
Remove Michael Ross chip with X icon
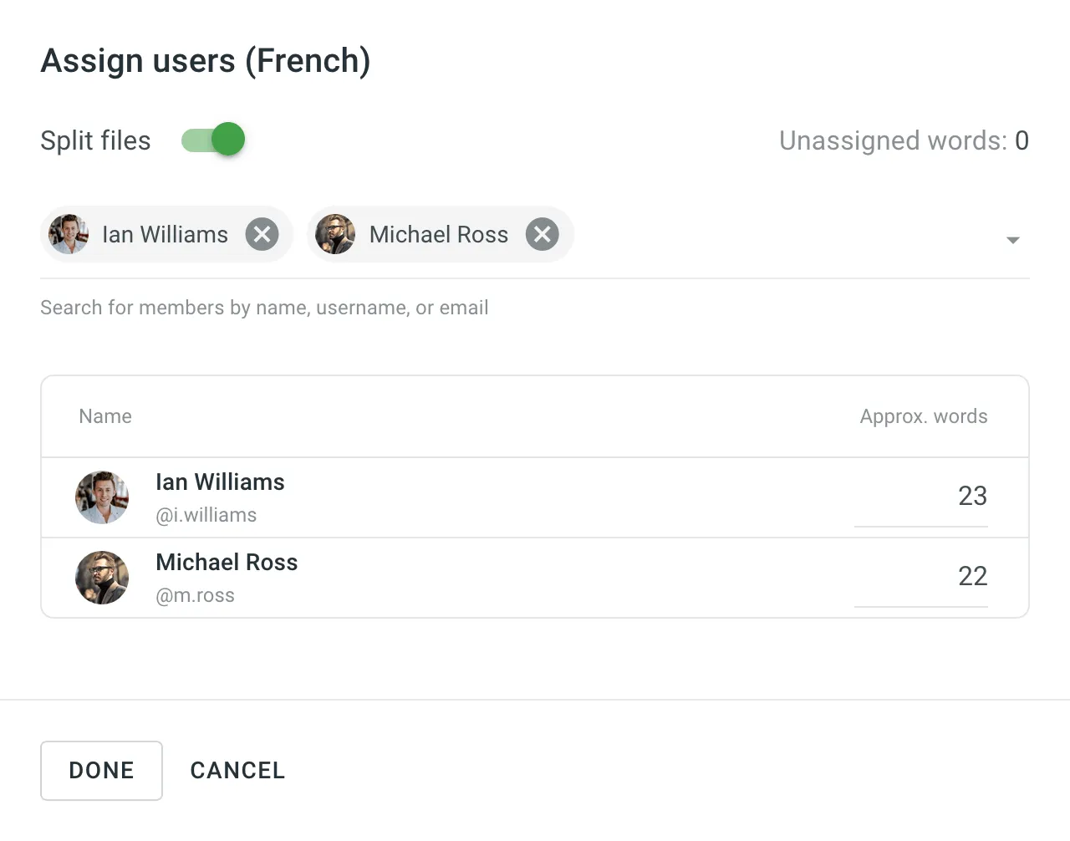tap(542, 234)
